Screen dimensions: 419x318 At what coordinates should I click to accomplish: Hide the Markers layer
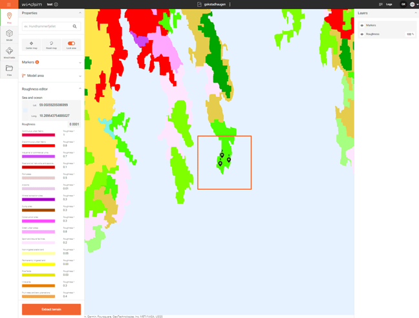click(x=362, y=25)
